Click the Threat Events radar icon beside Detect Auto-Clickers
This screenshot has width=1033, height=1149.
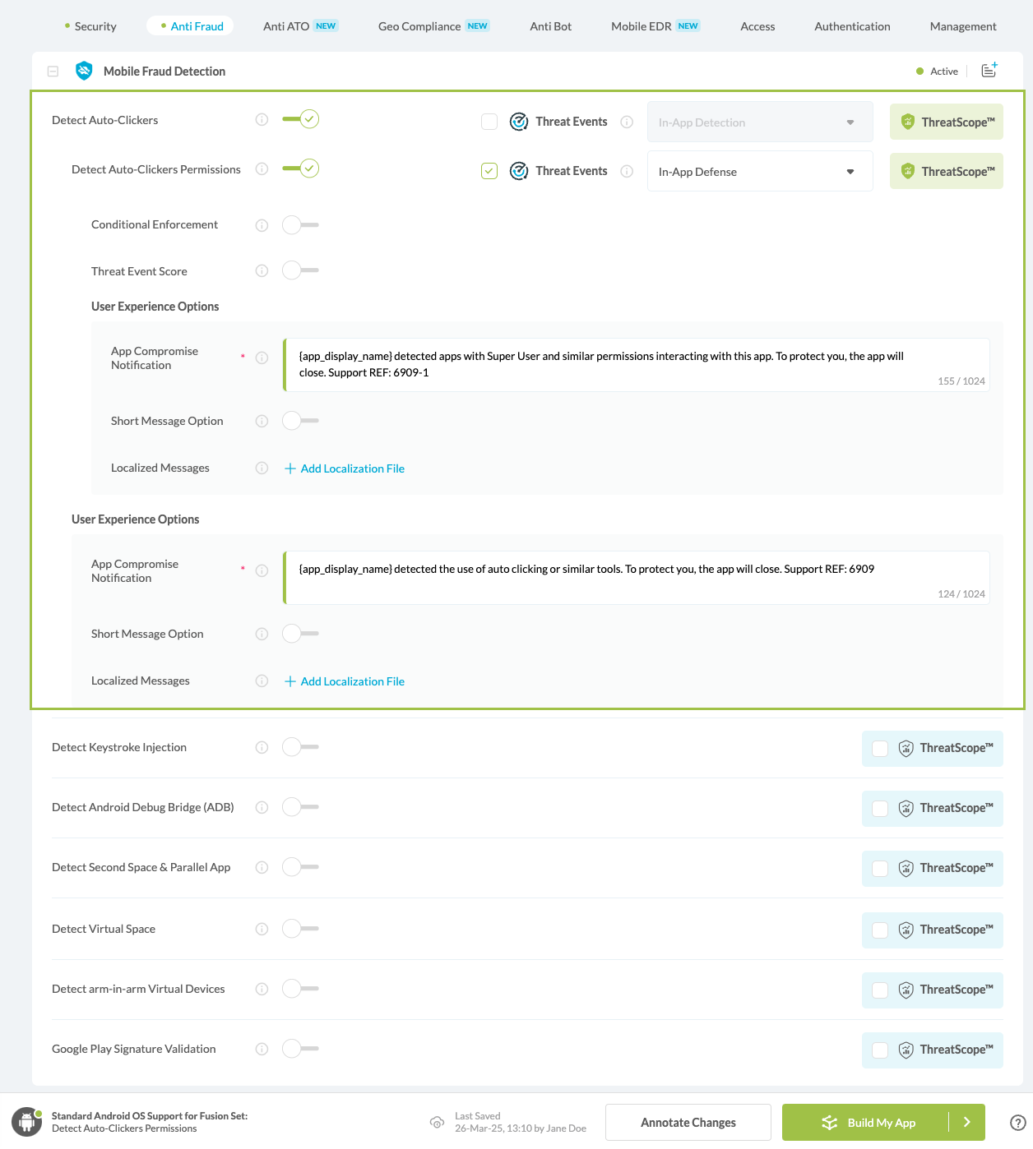click(x=519, y=121)
